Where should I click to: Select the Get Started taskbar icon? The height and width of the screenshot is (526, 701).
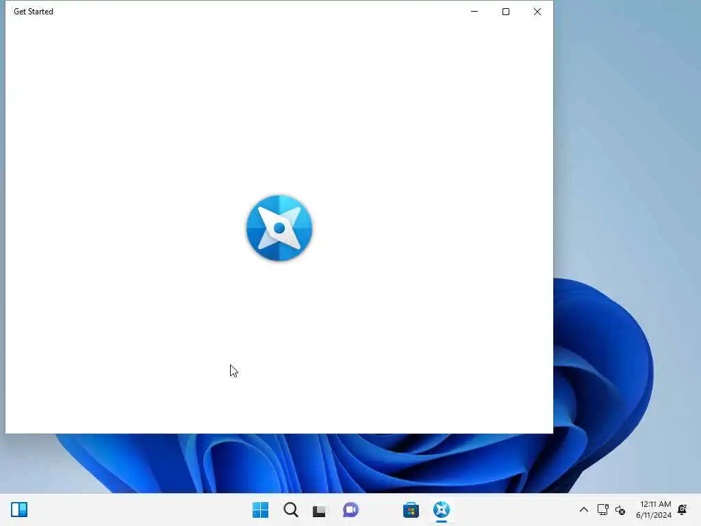click(x=442, y=510)
